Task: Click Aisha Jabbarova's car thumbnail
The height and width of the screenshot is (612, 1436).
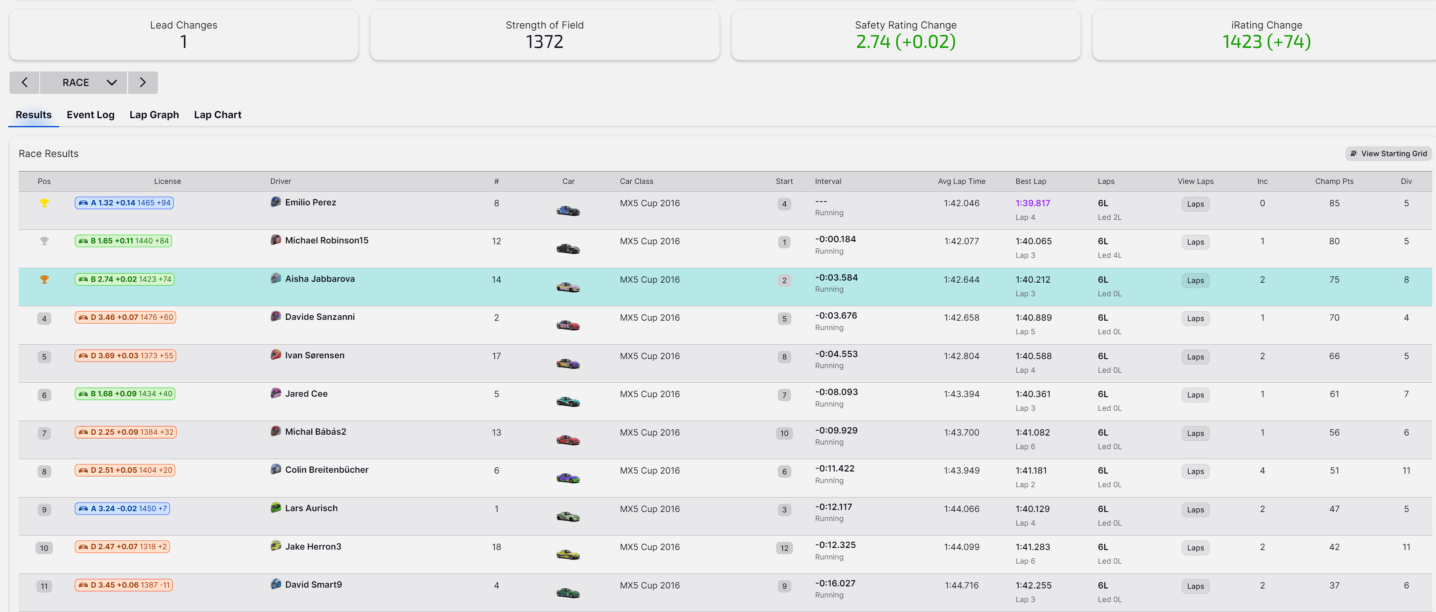Action: pos(568,286)
